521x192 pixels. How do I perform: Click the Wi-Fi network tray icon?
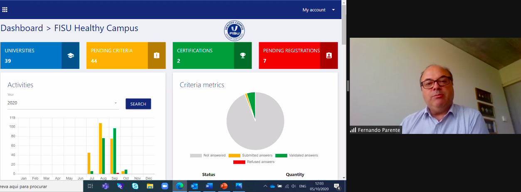tap(287, 186)
